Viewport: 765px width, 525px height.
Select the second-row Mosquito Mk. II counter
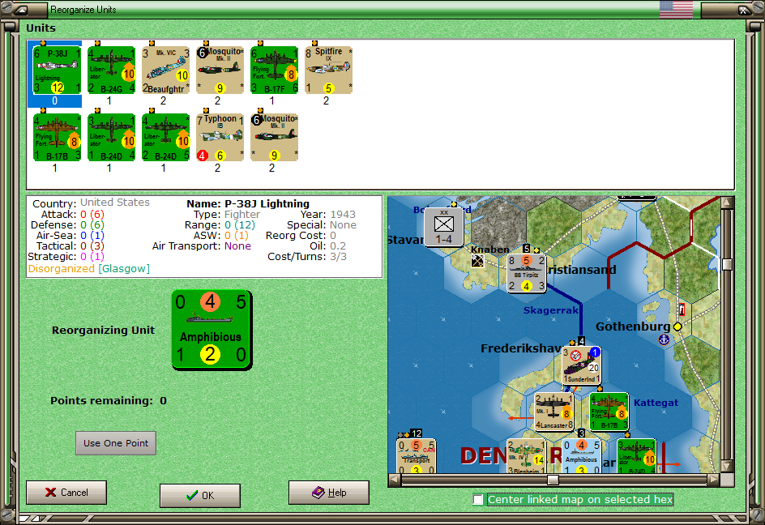tap(274, 137)
